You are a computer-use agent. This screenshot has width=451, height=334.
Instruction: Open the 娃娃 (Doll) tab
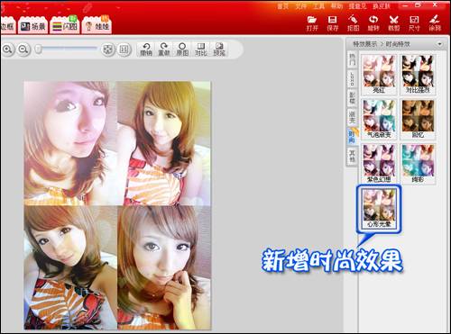point(97,26)
